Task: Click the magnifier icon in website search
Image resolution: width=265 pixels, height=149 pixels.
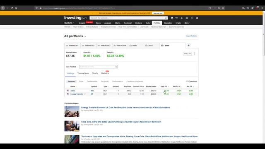Action: pos(166,18)
